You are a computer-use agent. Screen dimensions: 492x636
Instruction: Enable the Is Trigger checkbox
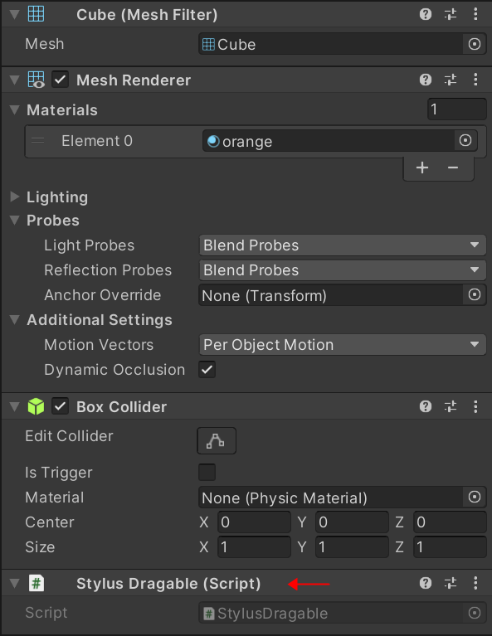coord(207,472)
